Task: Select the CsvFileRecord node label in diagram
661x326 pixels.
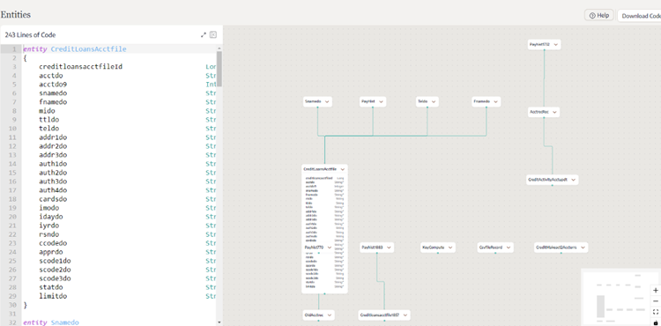Action: [491, 248]
